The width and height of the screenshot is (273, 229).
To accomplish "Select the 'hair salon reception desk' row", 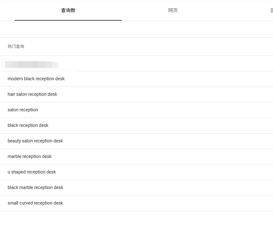I will [x=32, y=94].
